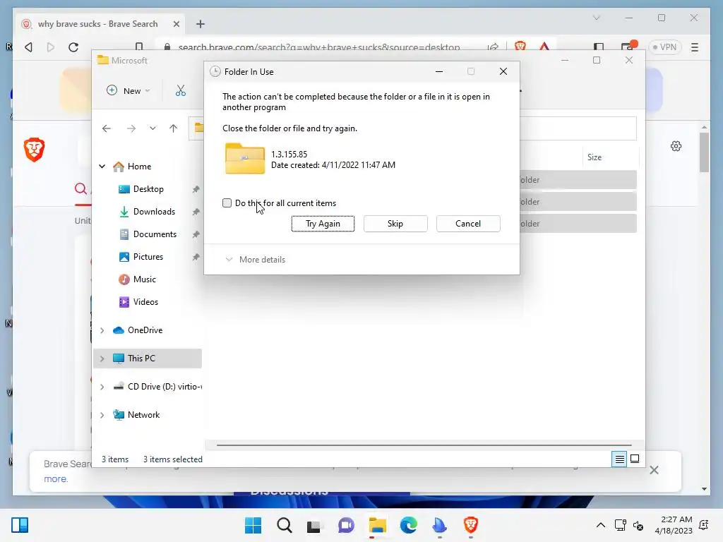Switch Explorer to large thumbnails view
This screenshot has height=542, width=723.
[x=635, y=459]
